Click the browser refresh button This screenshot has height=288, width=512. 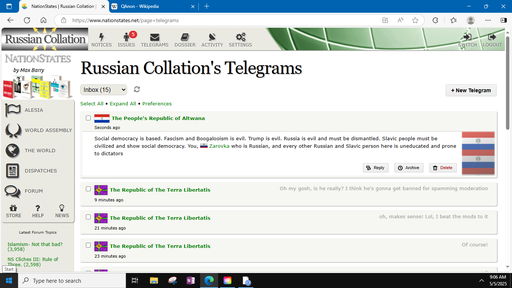click(27, 20)
